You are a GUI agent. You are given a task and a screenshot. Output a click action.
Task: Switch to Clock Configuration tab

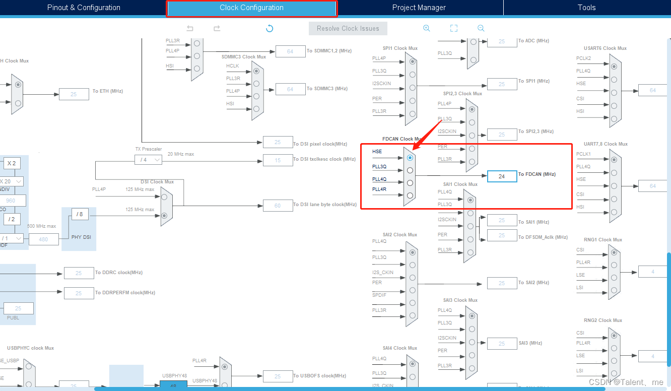pos(251,8)
